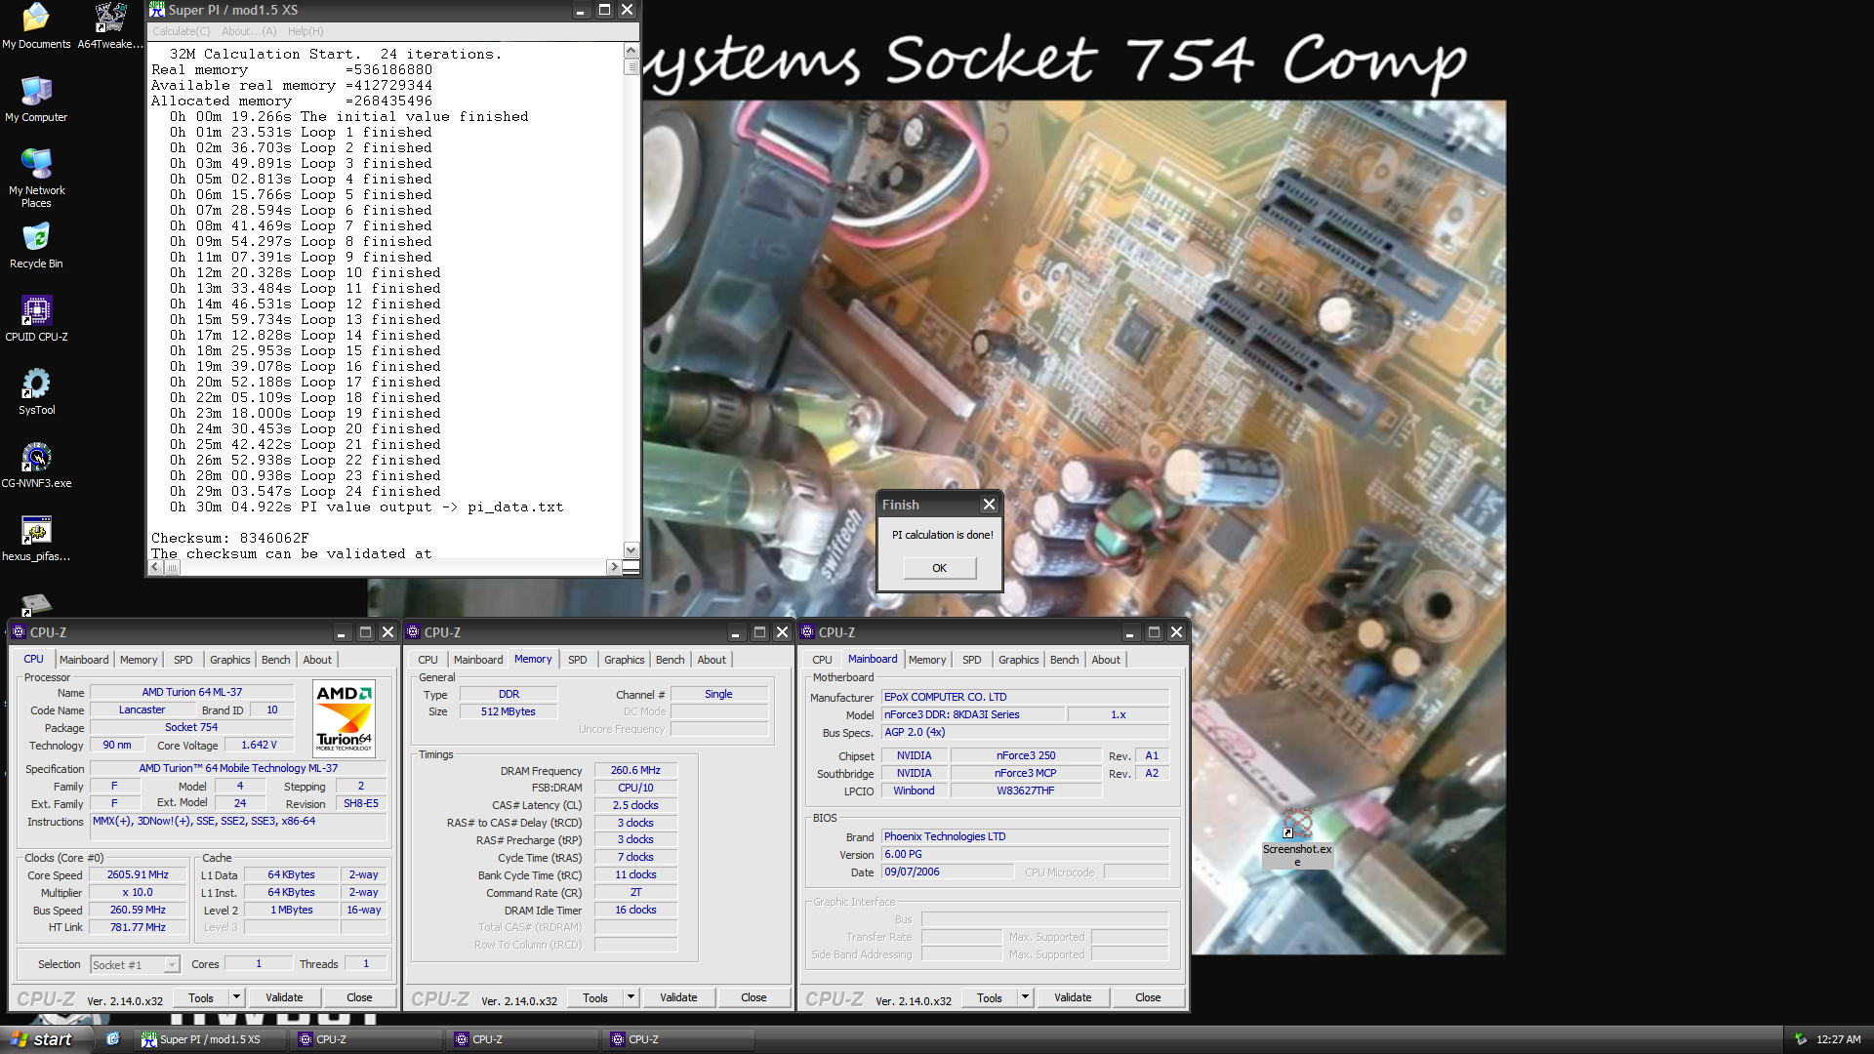Open the Recycle Bin
The height and width of the screenshot is (1054, 1874).
tap(36, 246)
